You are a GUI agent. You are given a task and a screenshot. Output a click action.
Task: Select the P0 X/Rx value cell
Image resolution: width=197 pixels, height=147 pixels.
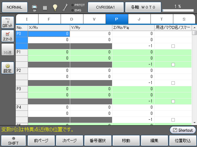tap(49, 34)
